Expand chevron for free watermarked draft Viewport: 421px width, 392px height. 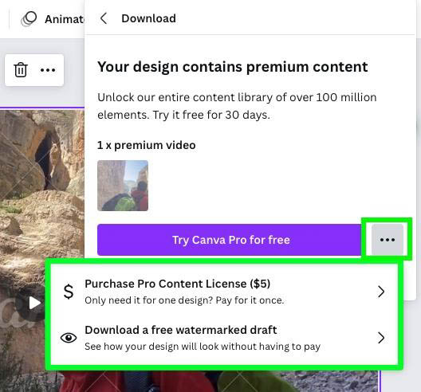tap(381, 338)
